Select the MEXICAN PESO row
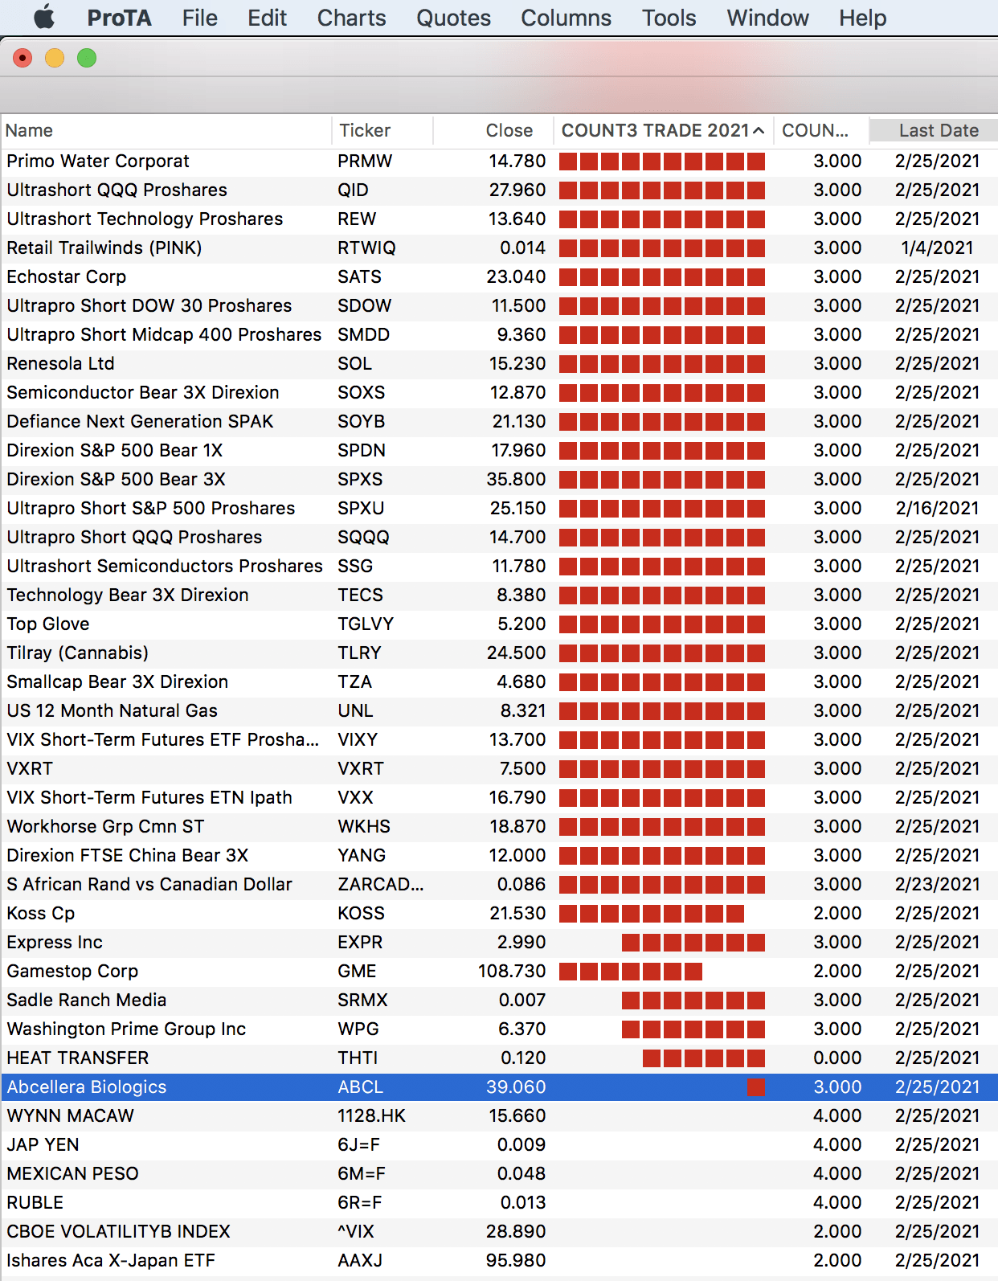Viewport: 998px width, 1281px height. pos(499,1173)
